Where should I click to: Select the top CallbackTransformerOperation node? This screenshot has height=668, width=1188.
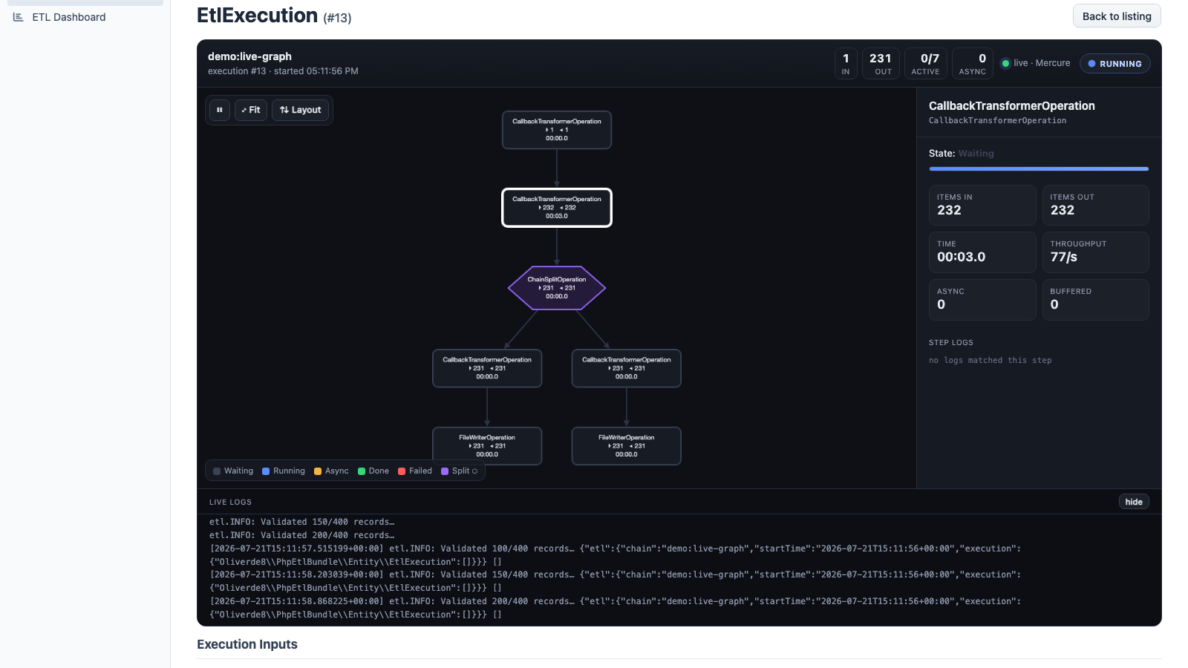click(557, 130)
